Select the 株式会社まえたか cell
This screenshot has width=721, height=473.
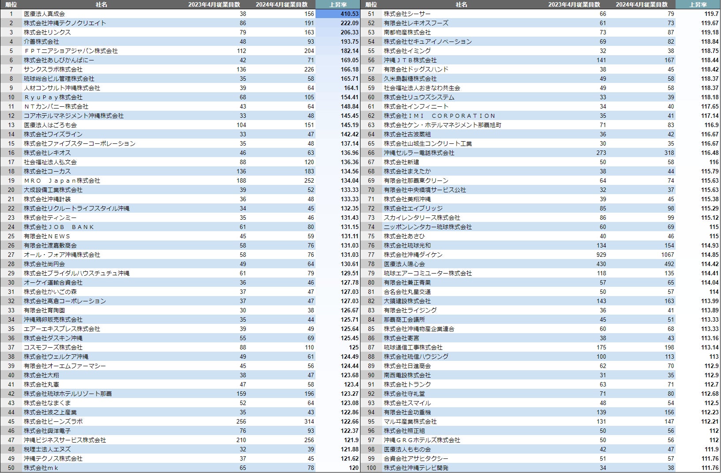click(407, 171)
